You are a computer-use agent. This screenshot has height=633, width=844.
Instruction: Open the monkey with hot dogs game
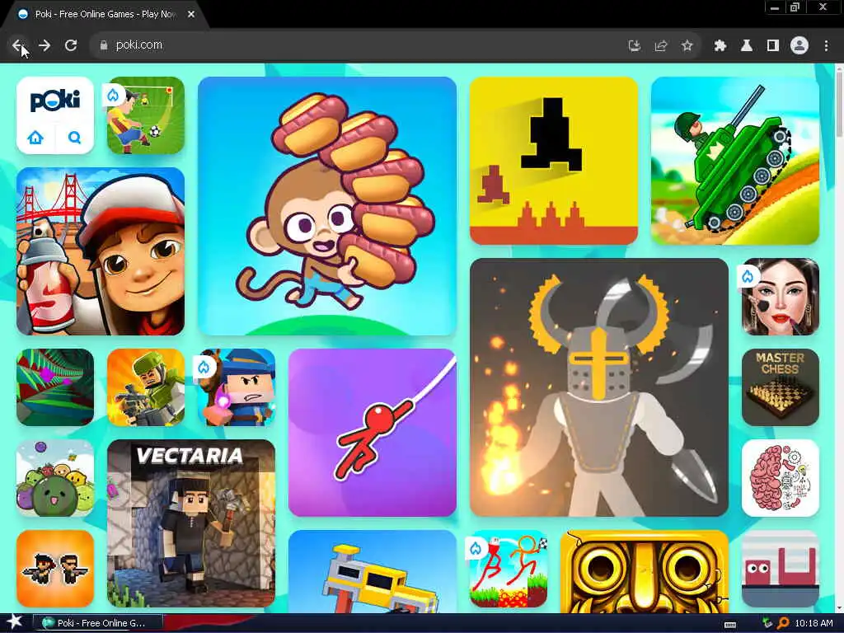327,206
